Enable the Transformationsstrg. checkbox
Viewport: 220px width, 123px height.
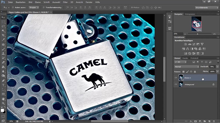(x=43, y=8)
